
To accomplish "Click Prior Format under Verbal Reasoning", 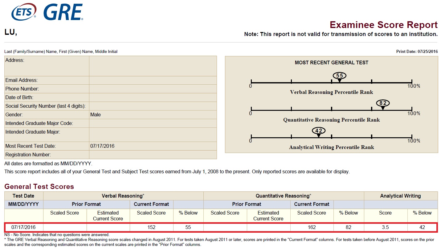I will (x=86, y=204).
